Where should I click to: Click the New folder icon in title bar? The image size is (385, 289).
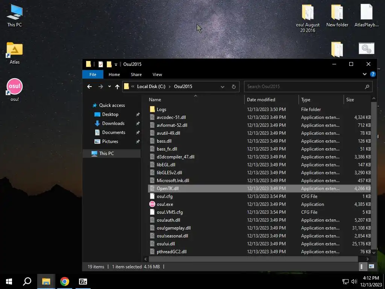point(109,64)
